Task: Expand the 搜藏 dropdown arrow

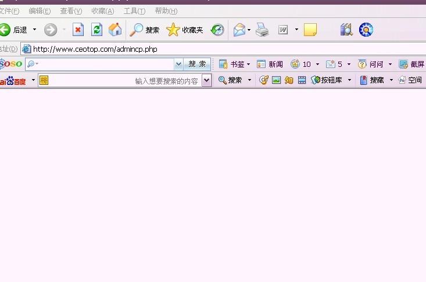Action: 391,80
